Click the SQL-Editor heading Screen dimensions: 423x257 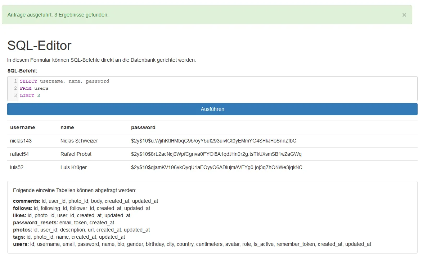point(39,45)
